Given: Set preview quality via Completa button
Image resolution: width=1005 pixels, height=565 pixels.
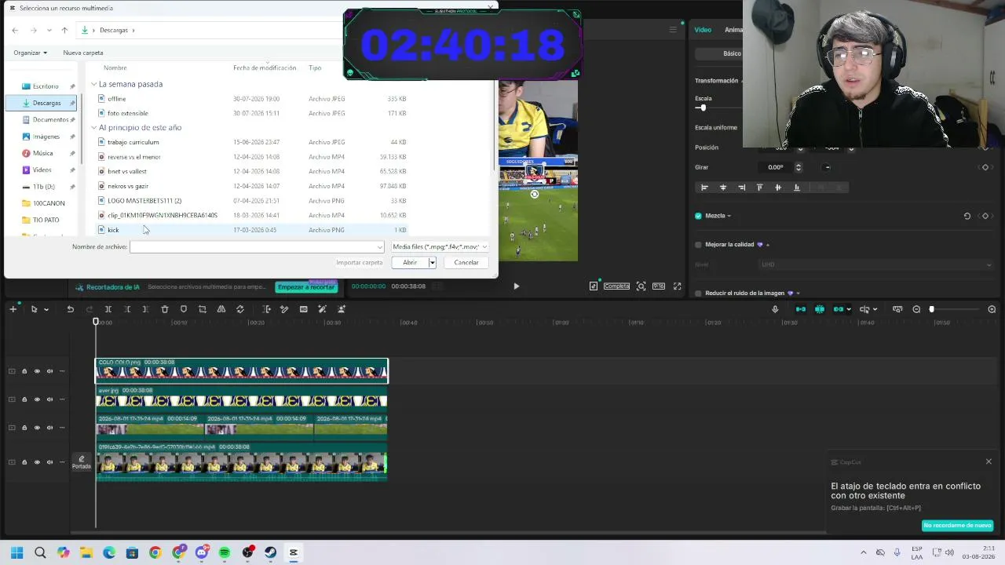Looking at the screenshot, I should click(616, 286).
